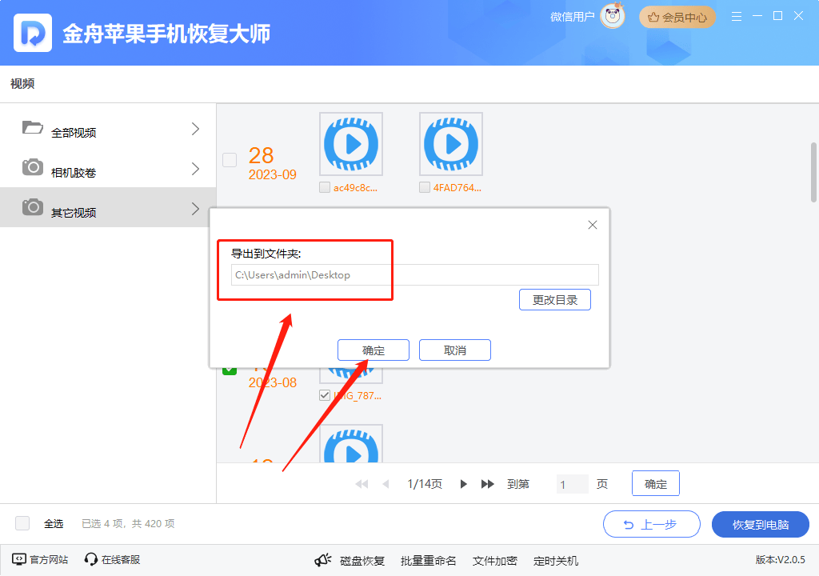Expand 全部视频 using its chevron
The width and height of the screenshot is (819, 576).
194,127
